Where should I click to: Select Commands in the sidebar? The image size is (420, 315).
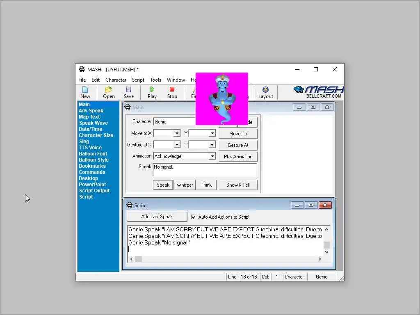(x=92, y=172)
